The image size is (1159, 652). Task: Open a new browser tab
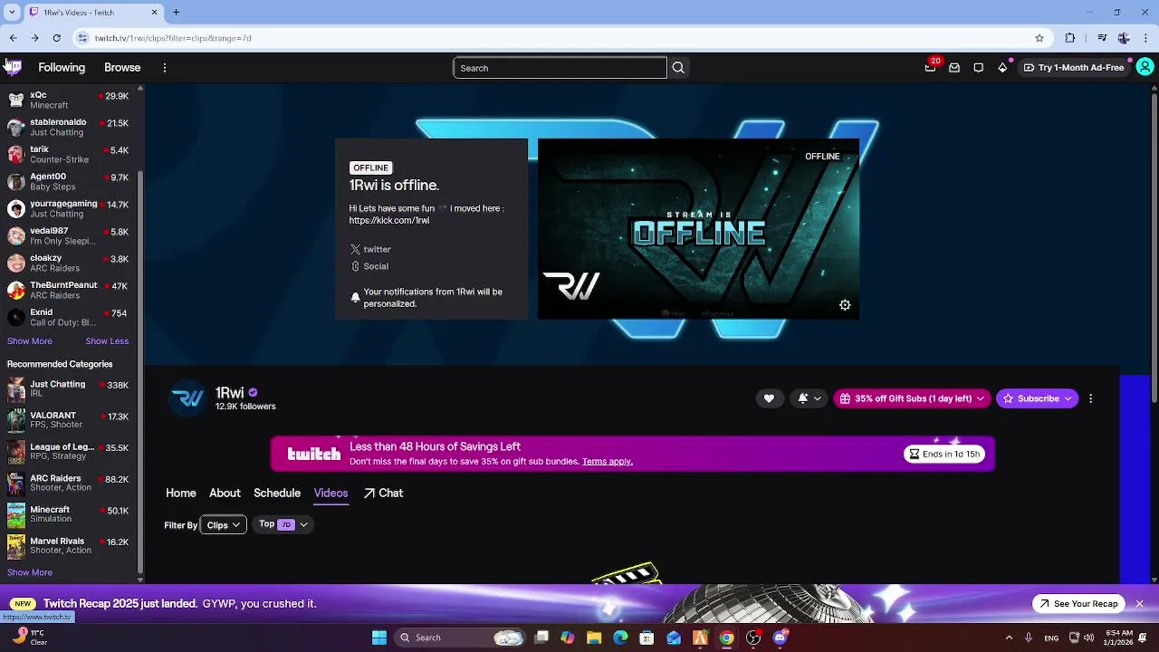pos(176,13)
